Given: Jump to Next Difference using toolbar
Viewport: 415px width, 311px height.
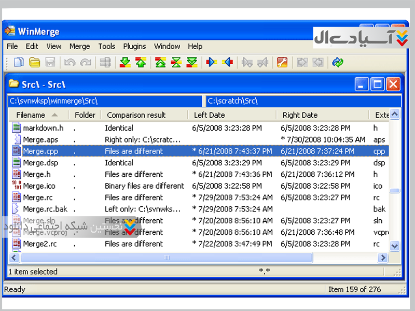Looking at the screenshot, I should (x=125, y=63).
